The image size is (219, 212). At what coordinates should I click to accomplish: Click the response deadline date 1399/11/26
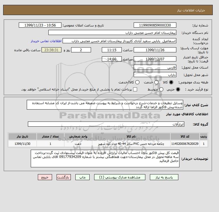[x=155, y=50]
